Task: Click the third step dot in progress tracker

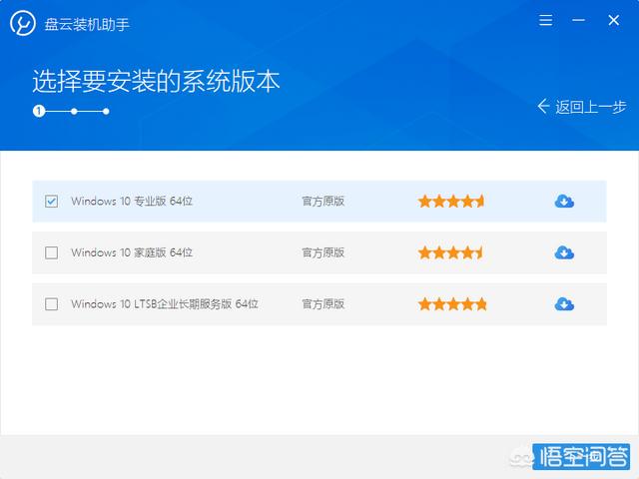Action: point(106,111)
